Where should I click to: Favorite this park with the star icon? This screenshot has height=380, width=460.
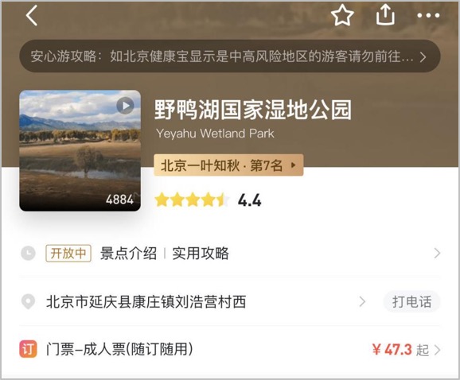[342, 15]
